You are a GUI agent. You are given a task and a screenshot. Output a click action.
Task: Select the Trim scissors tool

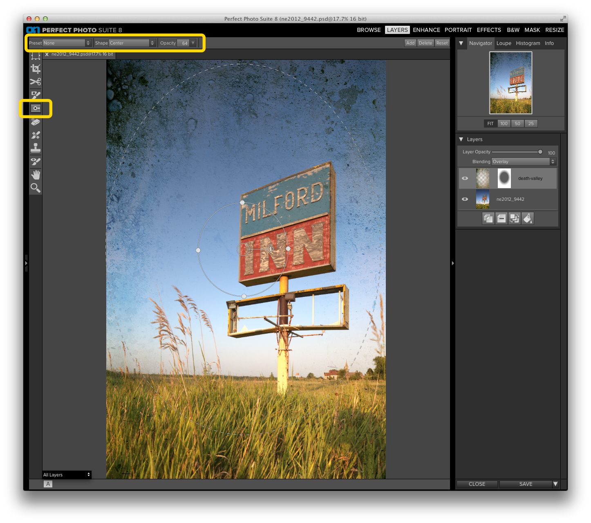pos(36,82)
